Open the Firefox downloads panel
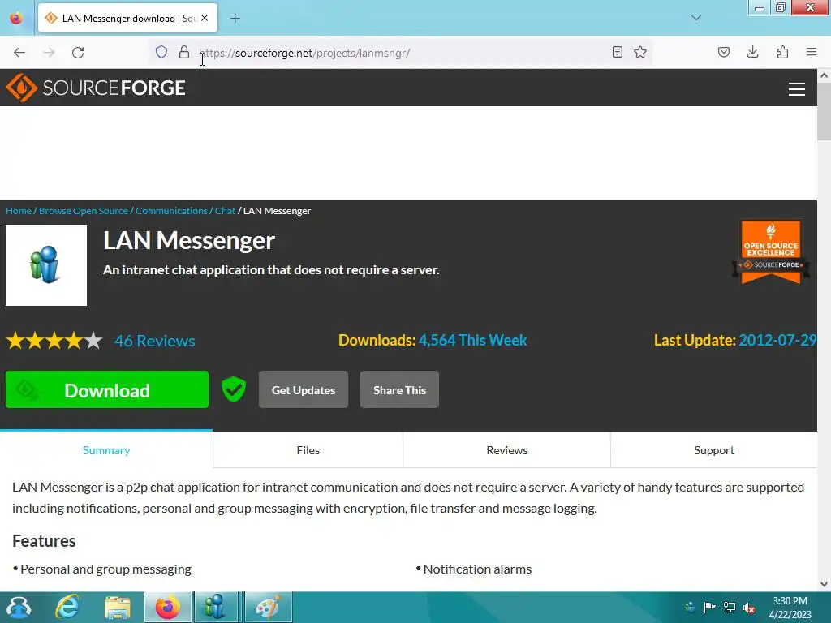 (x=752, y=52)
